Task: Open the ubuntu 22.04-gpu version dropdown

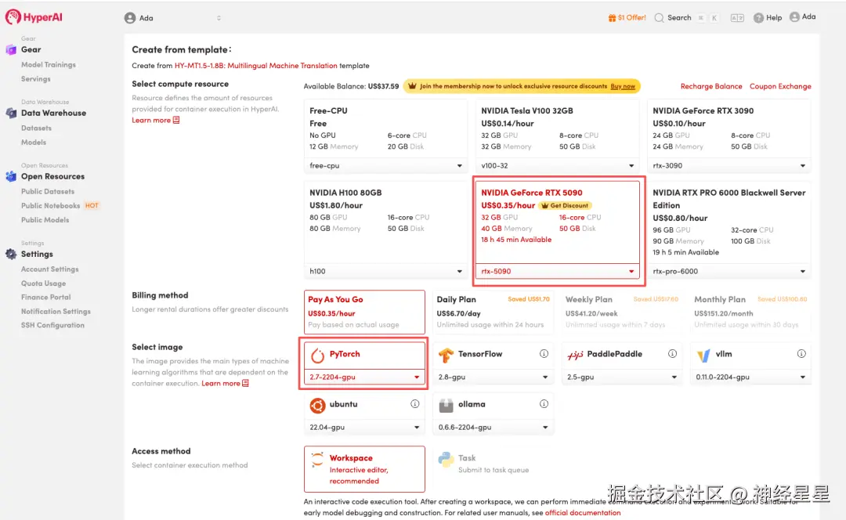Action: tap(364, 428)
